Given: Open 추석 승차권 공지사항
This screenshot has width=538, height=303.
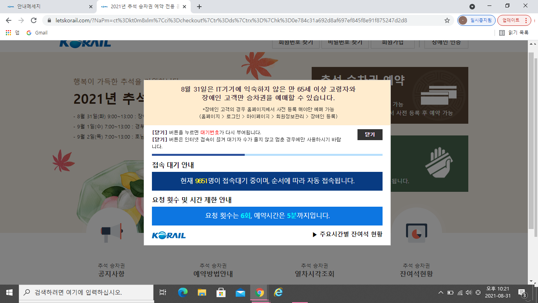Looking at the screenshot, I should [111, 270].
